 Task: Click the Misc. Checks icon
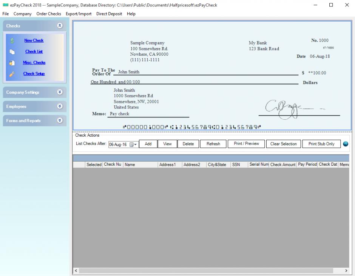pos(12,63)
